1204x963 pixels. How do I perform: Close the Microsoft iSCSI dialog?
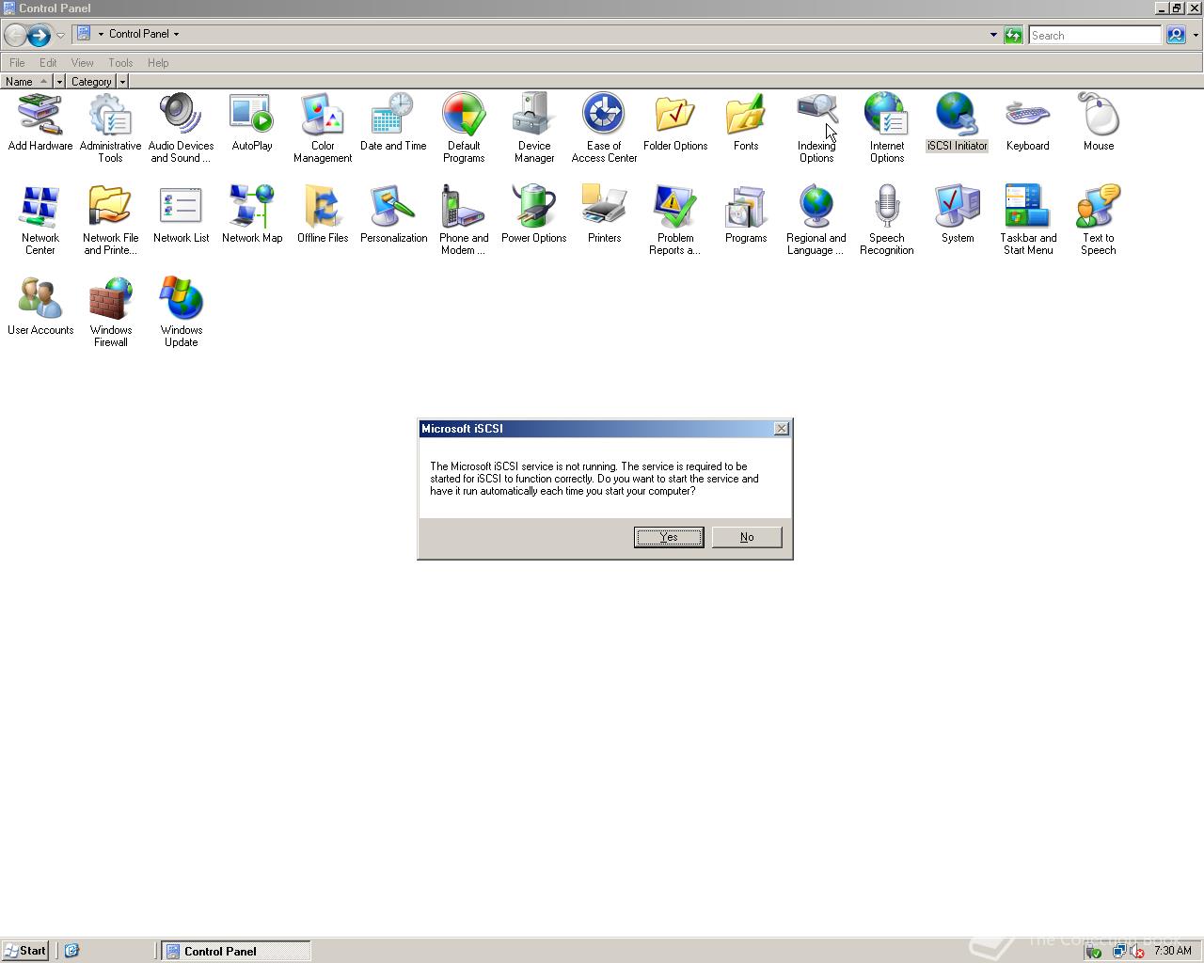tap(782, 429)
